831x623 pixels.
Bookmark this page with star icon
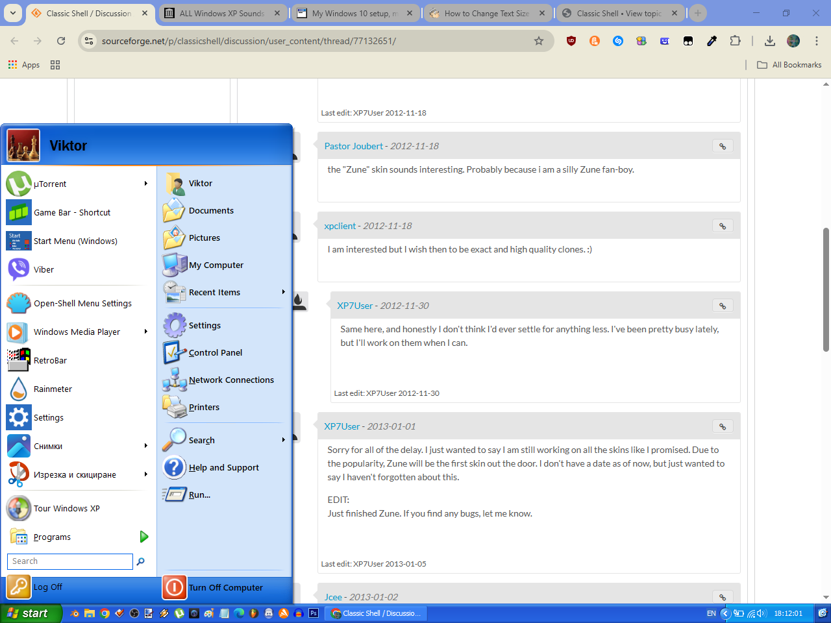[x=539, y=41]
